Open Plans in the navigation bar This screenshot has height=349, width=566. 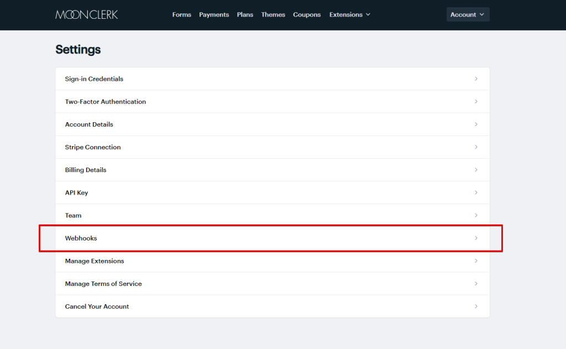pos(245,15)
